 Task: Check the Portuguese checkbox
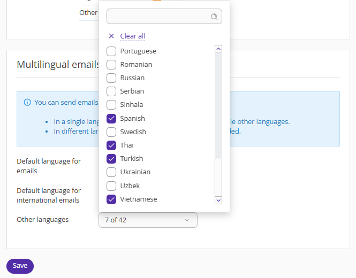[x=111, y=51]
